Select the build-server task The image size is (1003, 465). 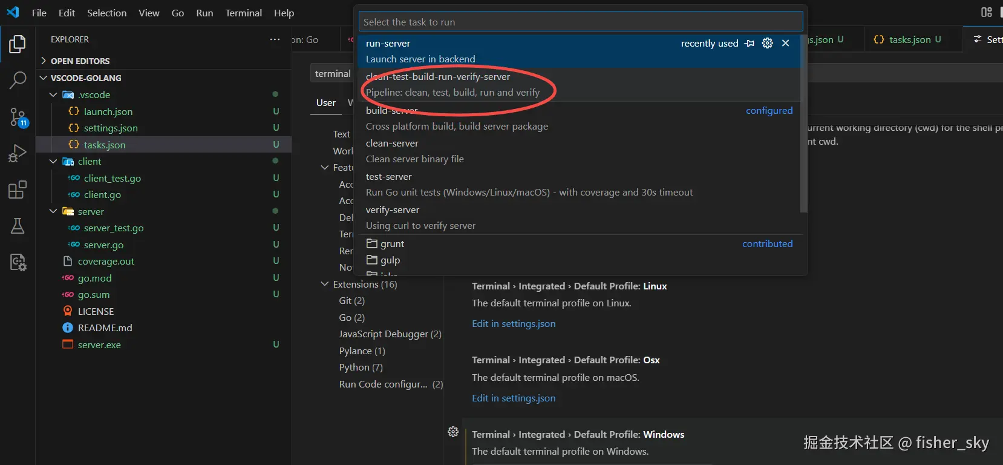pos(580,118)
